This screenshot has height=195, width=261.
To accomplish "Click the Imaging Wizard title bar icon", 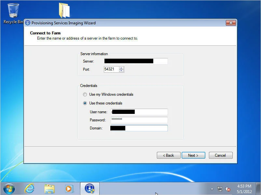I will click(x=28, y=23).
